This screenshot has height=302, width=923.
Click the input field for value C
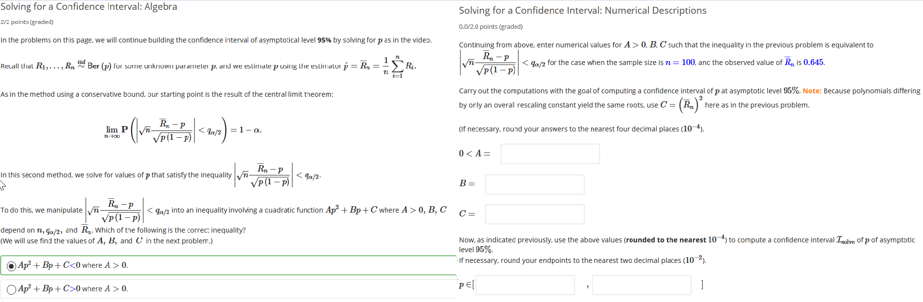tap(534, 214)
